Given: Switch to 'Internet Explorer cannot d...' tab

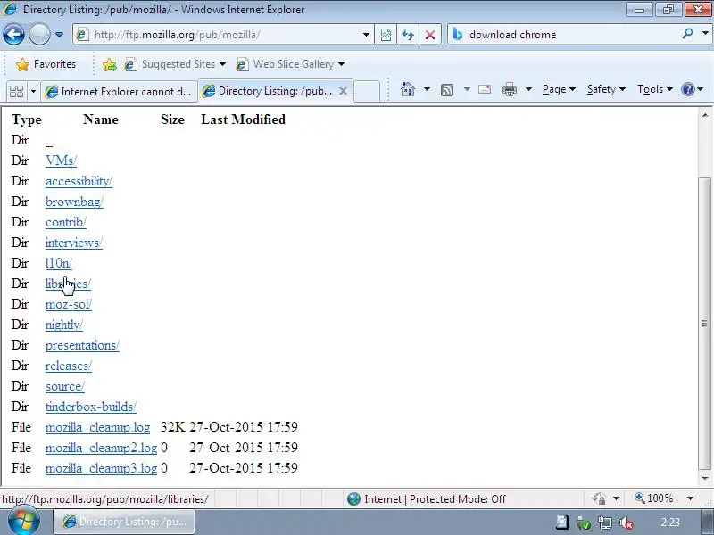Looking at the screenshot, I should coord(120,92).
